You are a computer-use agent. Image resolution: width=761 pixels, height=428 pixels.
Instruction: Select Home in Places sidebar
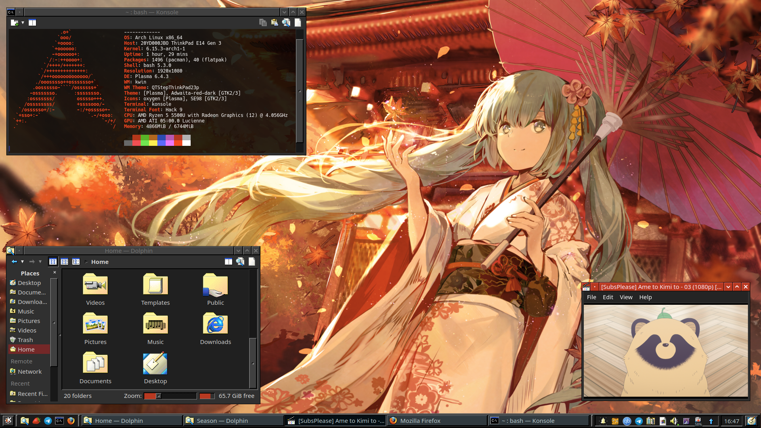coord(29,349)
